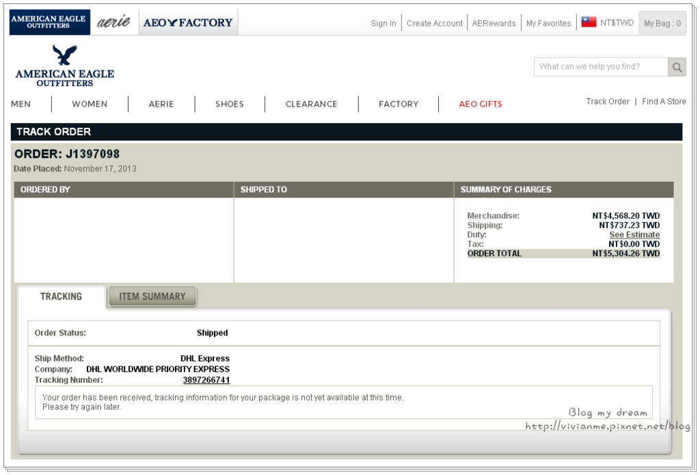Screen dimensions: 700x475
Task: Click the Taiwan flag currency icon
Action: tap(589, 22)
